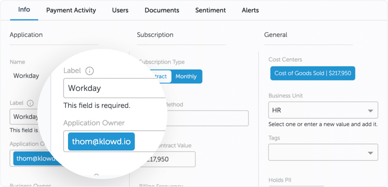Click the Label info icon in magnified view
This screenshot has height=187, width=388.
(x=90, y=71)
